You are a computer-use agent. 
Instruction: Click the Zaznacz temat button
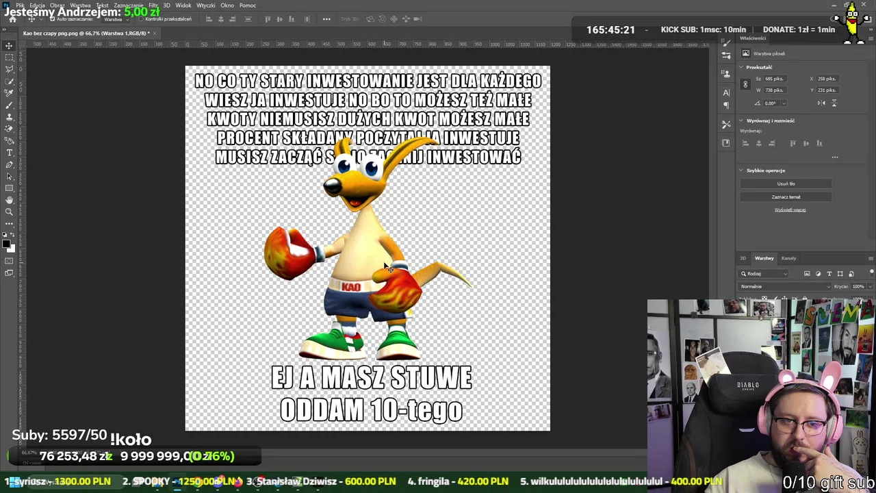point(786,197)
